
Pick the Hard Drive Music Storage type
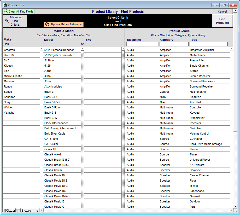click(178, 144)
